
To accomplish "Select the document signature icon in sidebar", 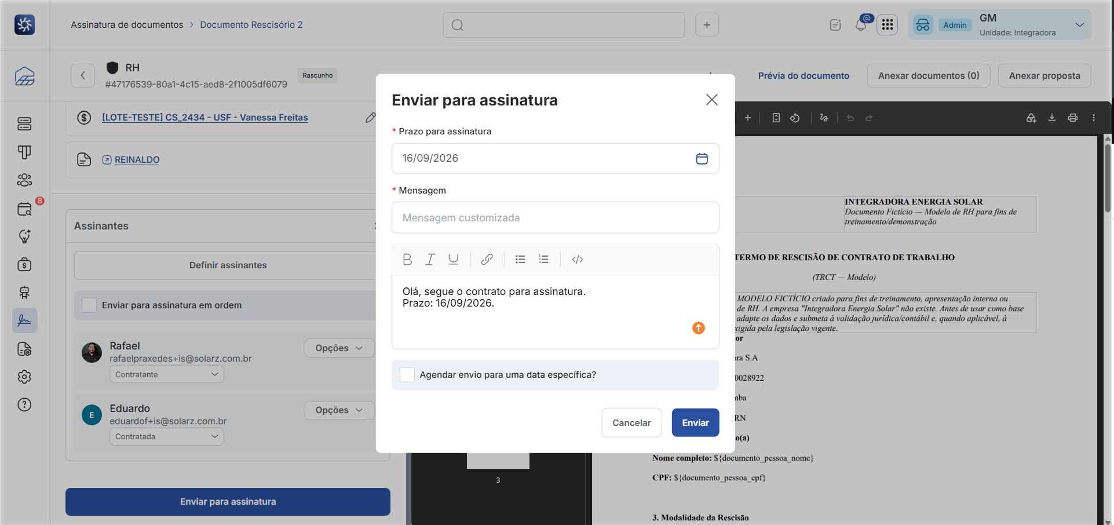I will click(x=24, y=320).
